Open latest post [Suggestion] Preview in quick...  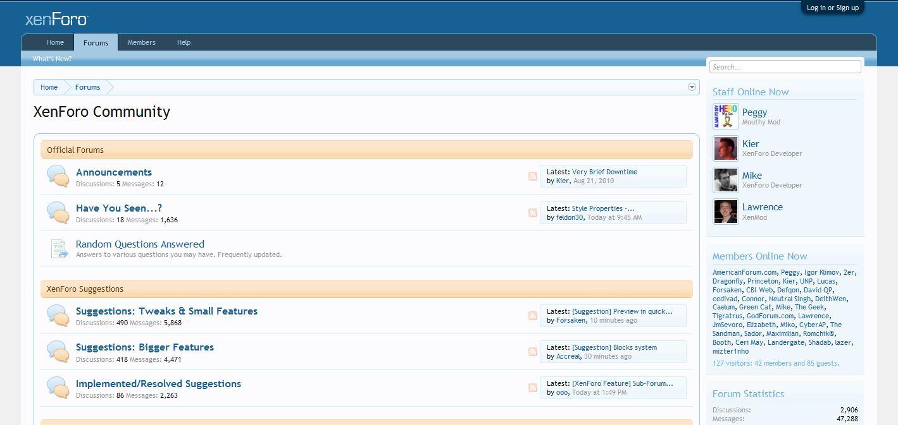[x=622, y=311]
